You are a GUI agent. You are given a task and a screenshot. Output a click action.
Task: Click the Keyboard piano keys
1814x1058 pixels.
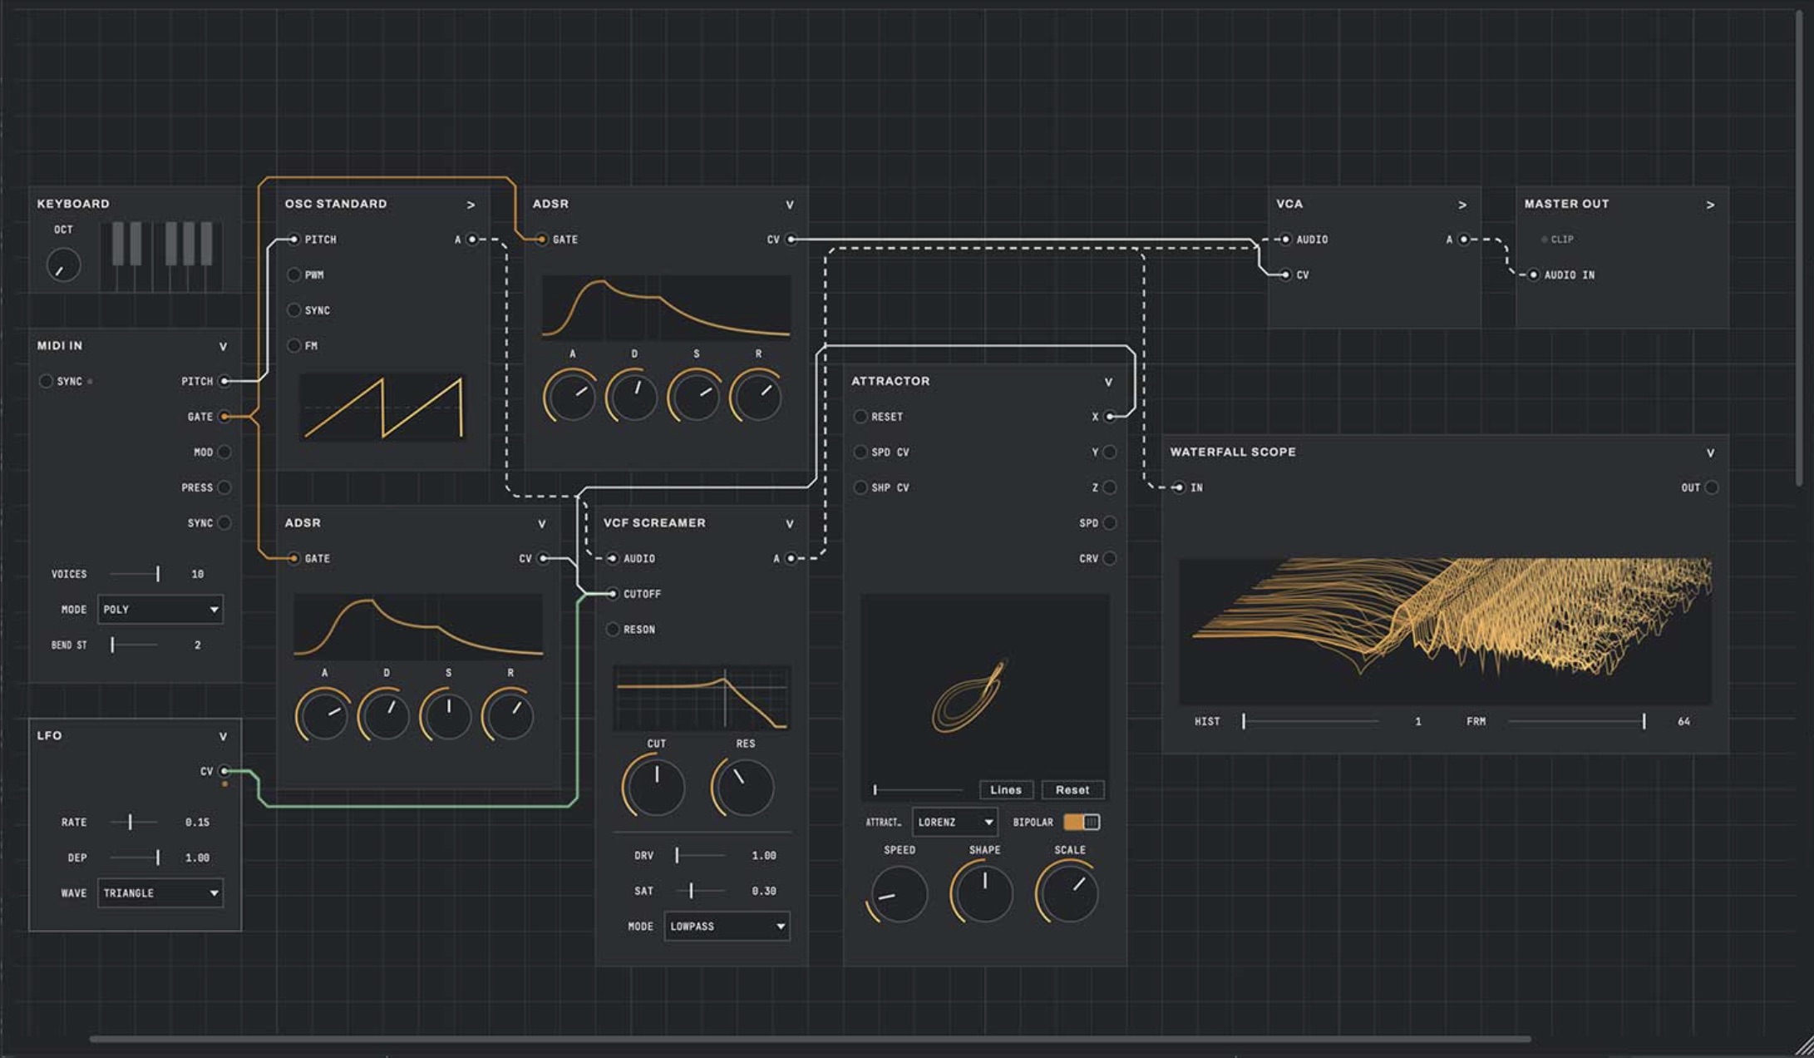point(161,255)
